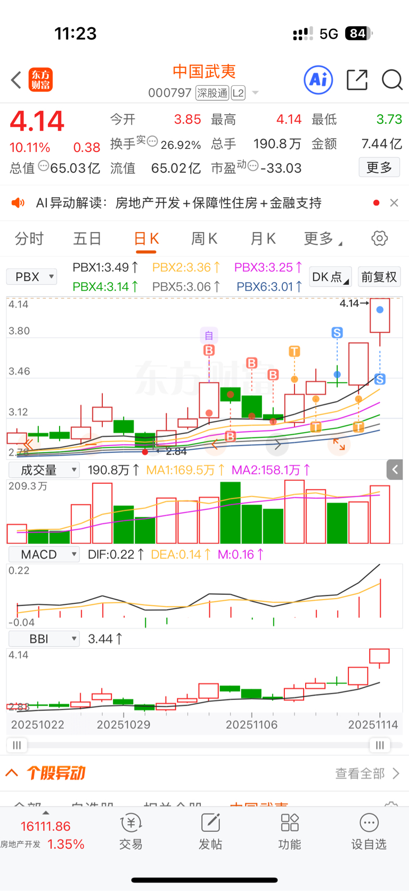The width and height of the screenshot is (409, 891).
Task: Switch to 周K tab
Action: click(204, 238)
